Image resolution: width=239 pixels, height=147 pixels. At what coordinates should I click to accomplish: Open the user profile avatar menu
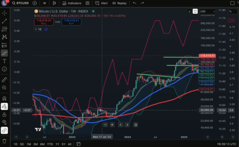click(x=4, y=3)
